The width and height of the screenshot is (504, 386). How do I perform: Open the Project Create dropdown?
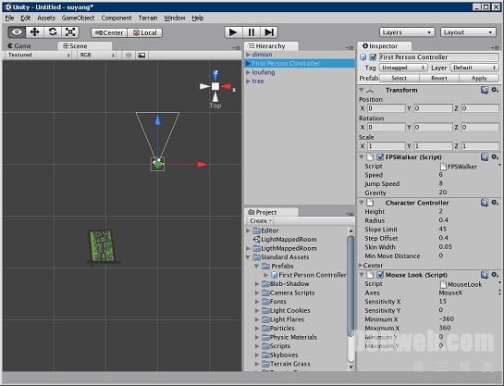[261, 220]
